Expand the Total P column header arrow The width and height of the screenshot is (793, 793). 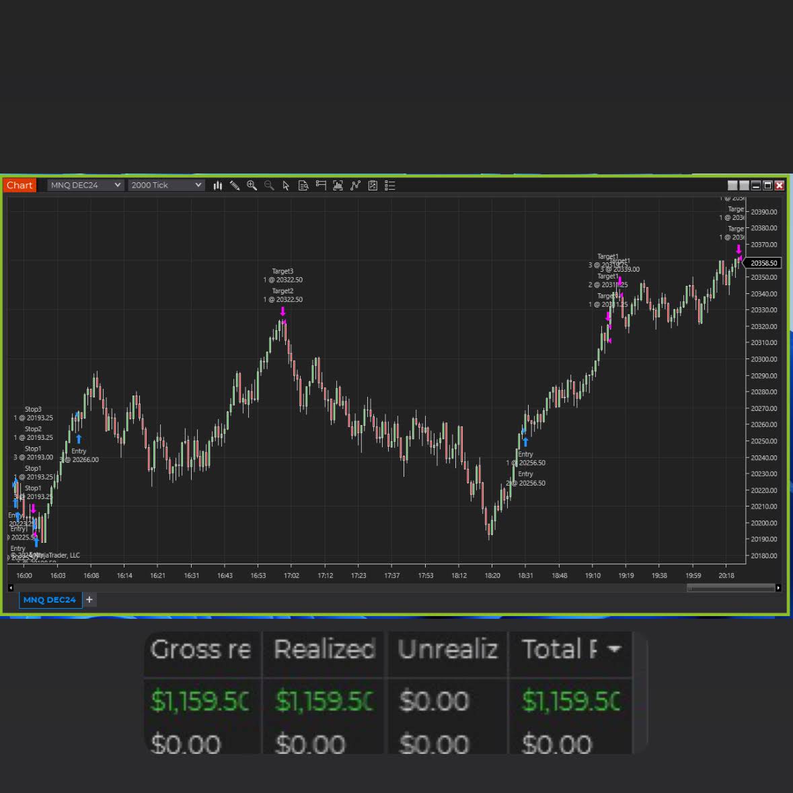click(x=614, y=649)
